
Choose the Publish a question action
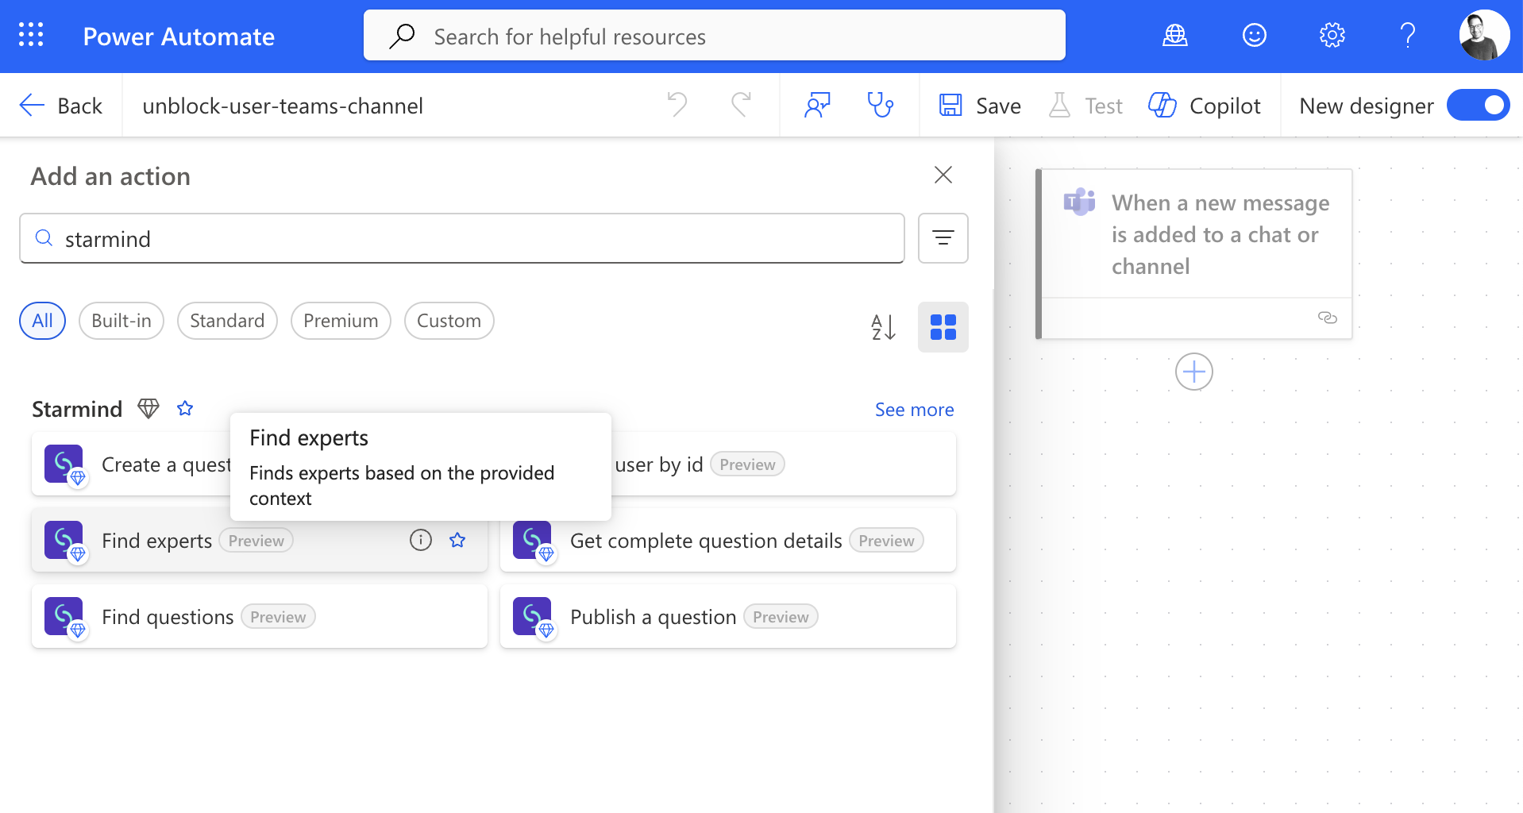pos(728,616)
